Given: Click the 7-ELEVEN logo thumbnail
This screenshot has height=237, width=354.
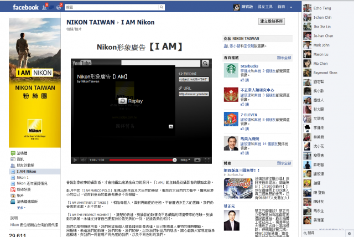Looking at the screenshot, I should [x=231, y=119].
